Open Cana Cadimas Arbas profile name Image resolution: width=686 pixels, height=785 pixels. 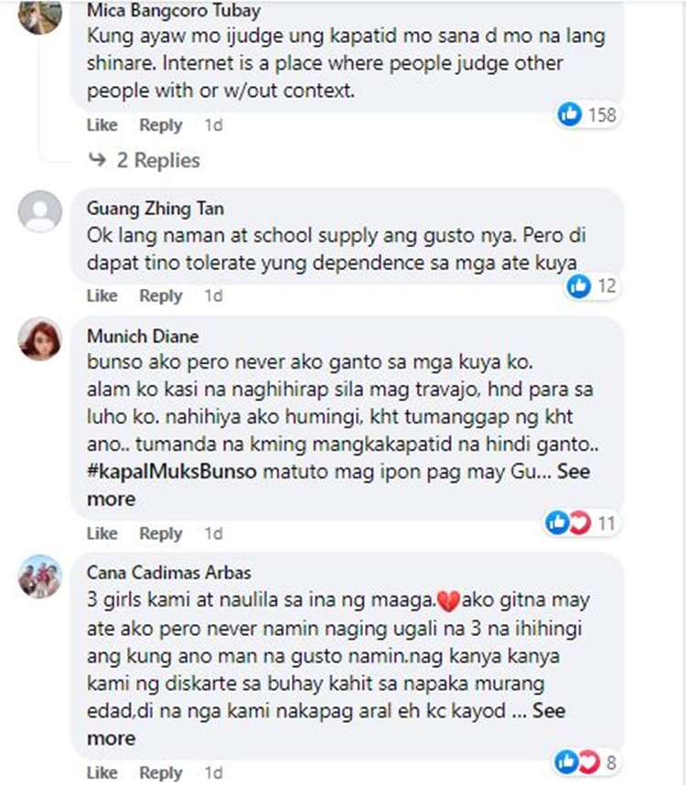coord(169,572)
